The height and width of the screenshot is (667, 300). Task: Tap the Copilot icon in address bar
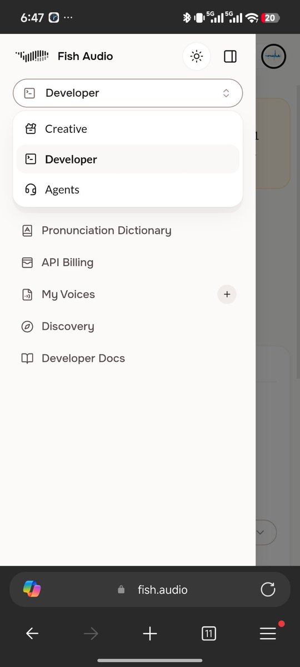[x=32, y=589]
